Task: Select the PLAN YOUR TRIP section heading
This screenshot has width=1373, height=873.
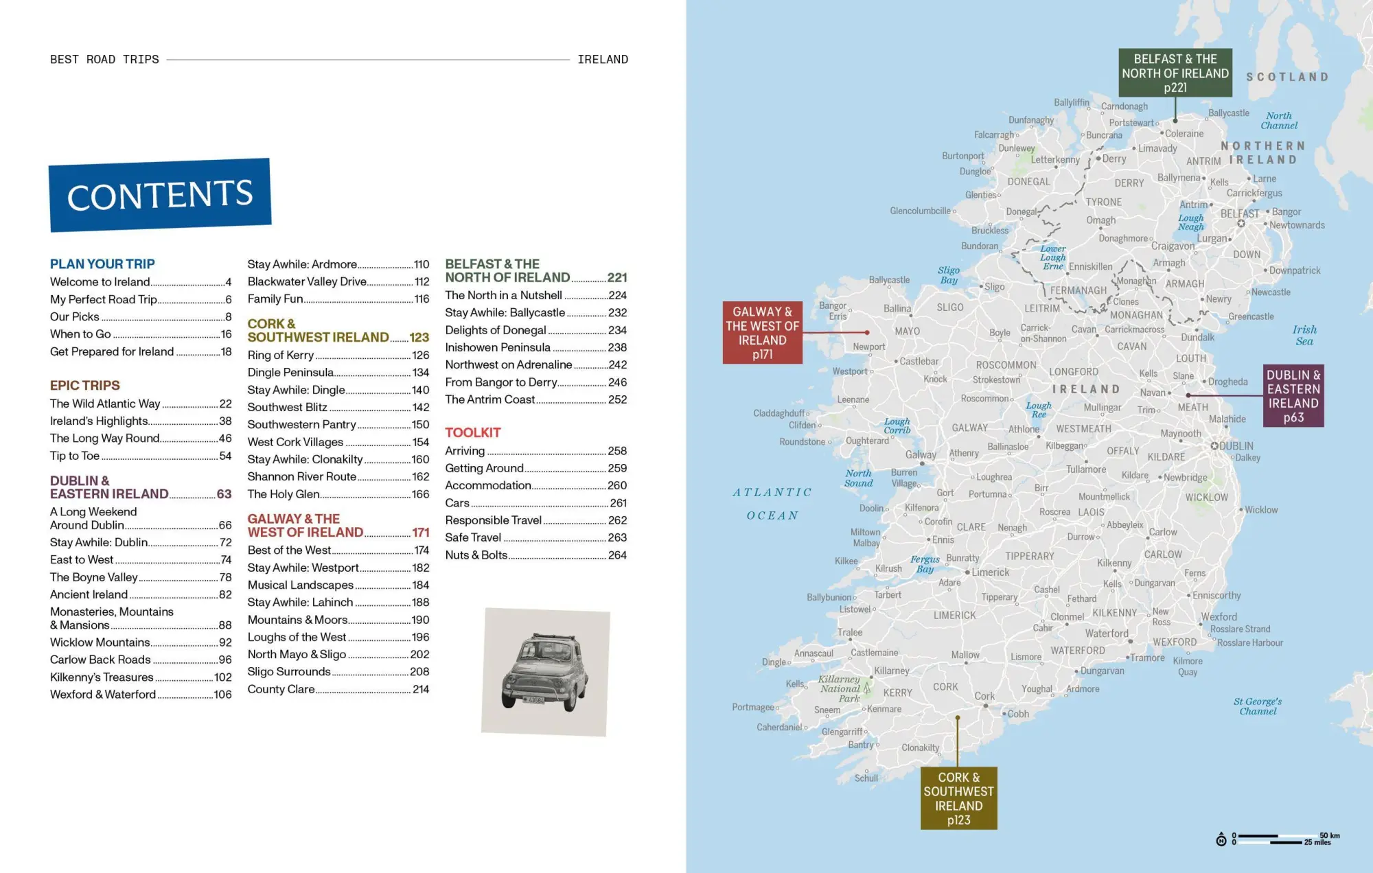Action: click(x=102, y=264)
